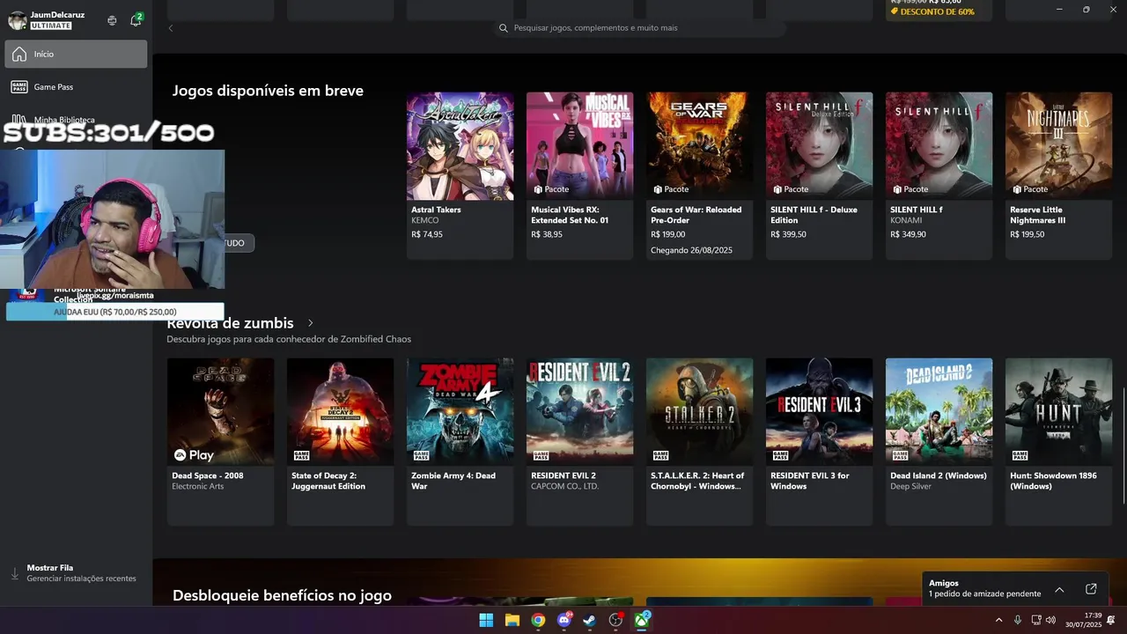1127x634 pixels.
Task: Click the Dead Space - 2008 title text
Action: point(208,475)
